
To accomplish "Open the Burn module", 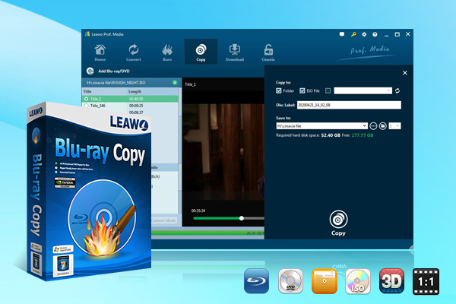I will (x=167, y=52).
